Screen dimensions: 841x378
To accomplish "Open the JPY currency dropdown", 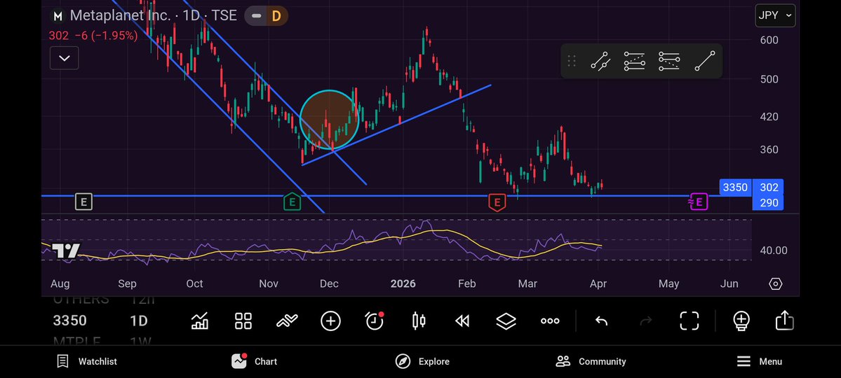I will [775, 15].
